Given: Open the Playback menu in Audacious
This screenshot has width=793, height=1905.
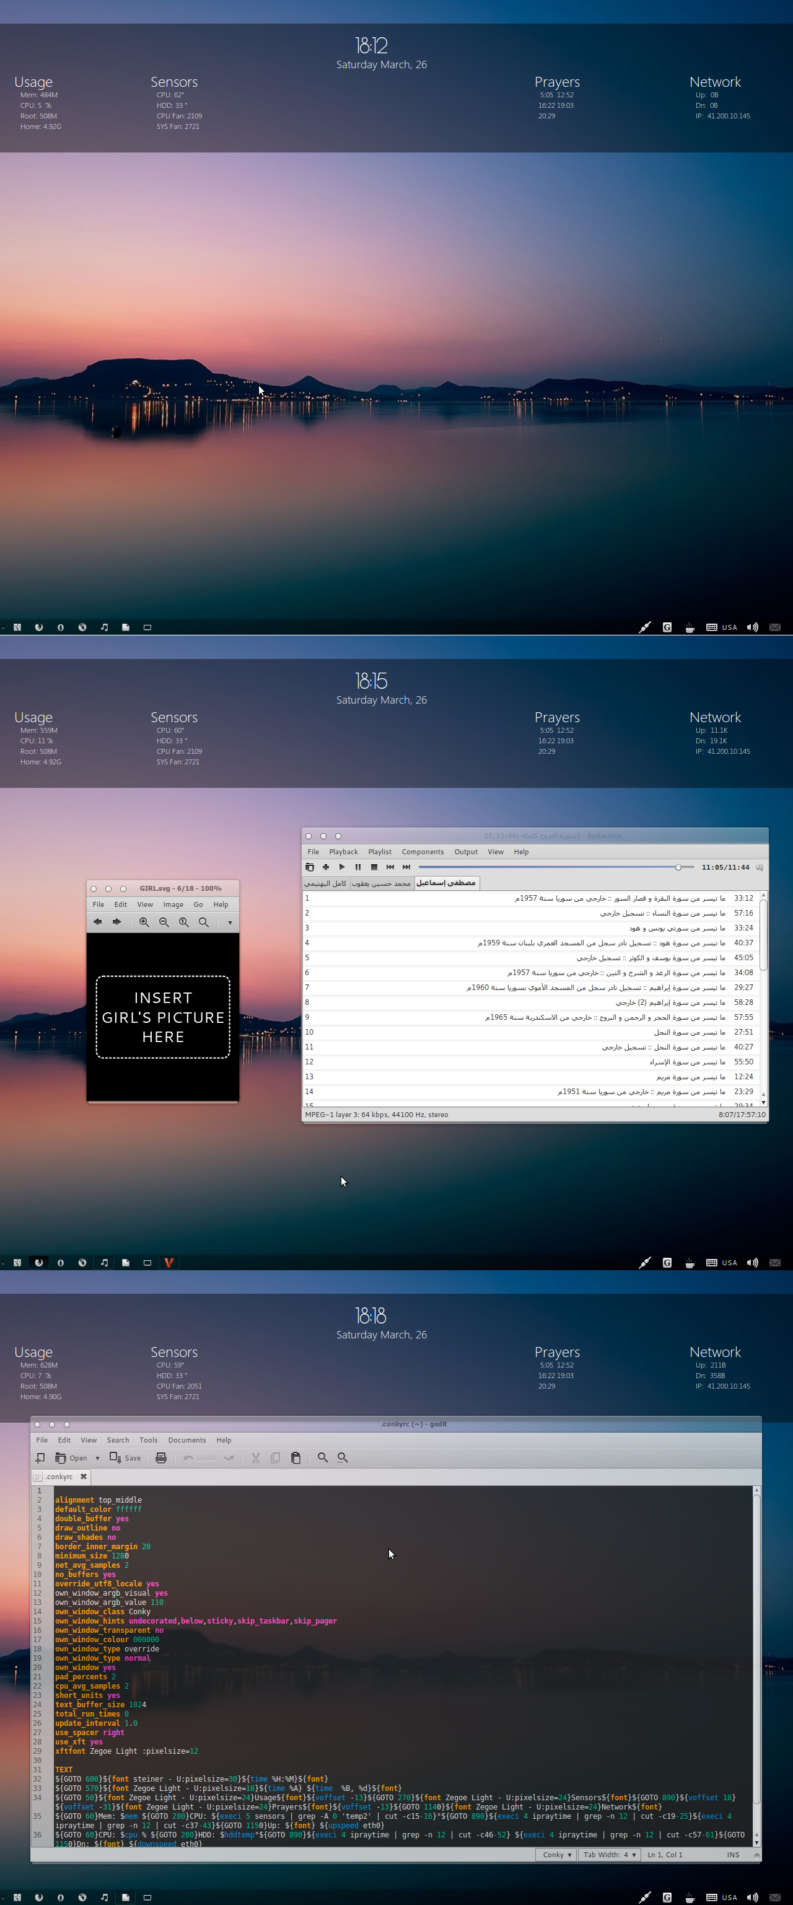Looking at the screenshot, I should pos(343,852).
